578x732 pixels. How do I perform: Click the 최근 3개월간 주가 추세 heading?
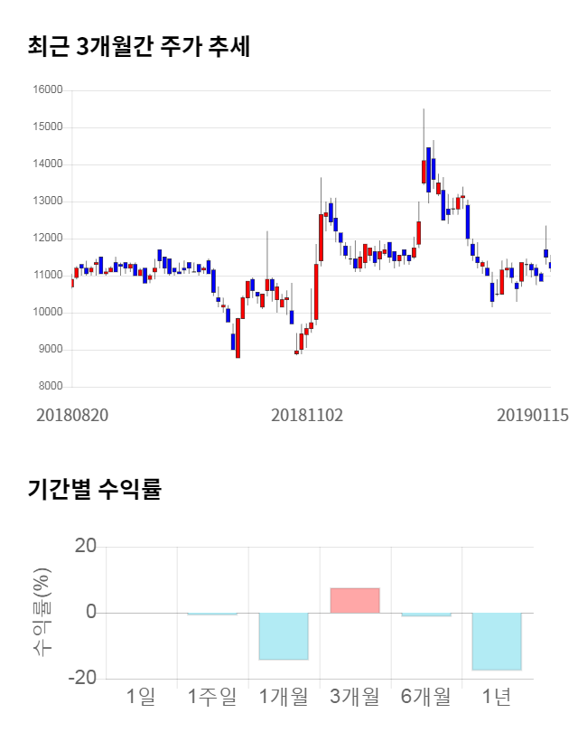[x=138, y=46]
